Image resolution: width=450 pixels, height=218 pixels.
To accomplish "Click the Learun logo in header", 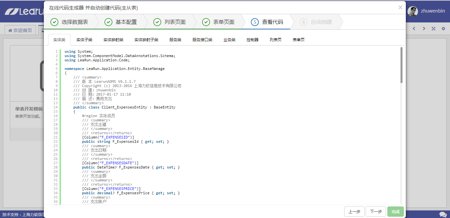I will click(x=24, y=11).
